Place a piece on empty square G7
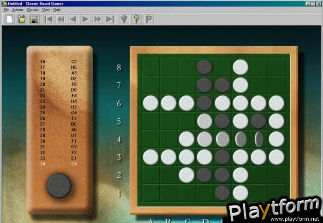Viewport: 323px width, 223px height. (x=258, y=85)
